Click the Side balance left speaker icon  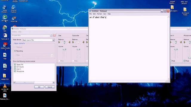59,42
